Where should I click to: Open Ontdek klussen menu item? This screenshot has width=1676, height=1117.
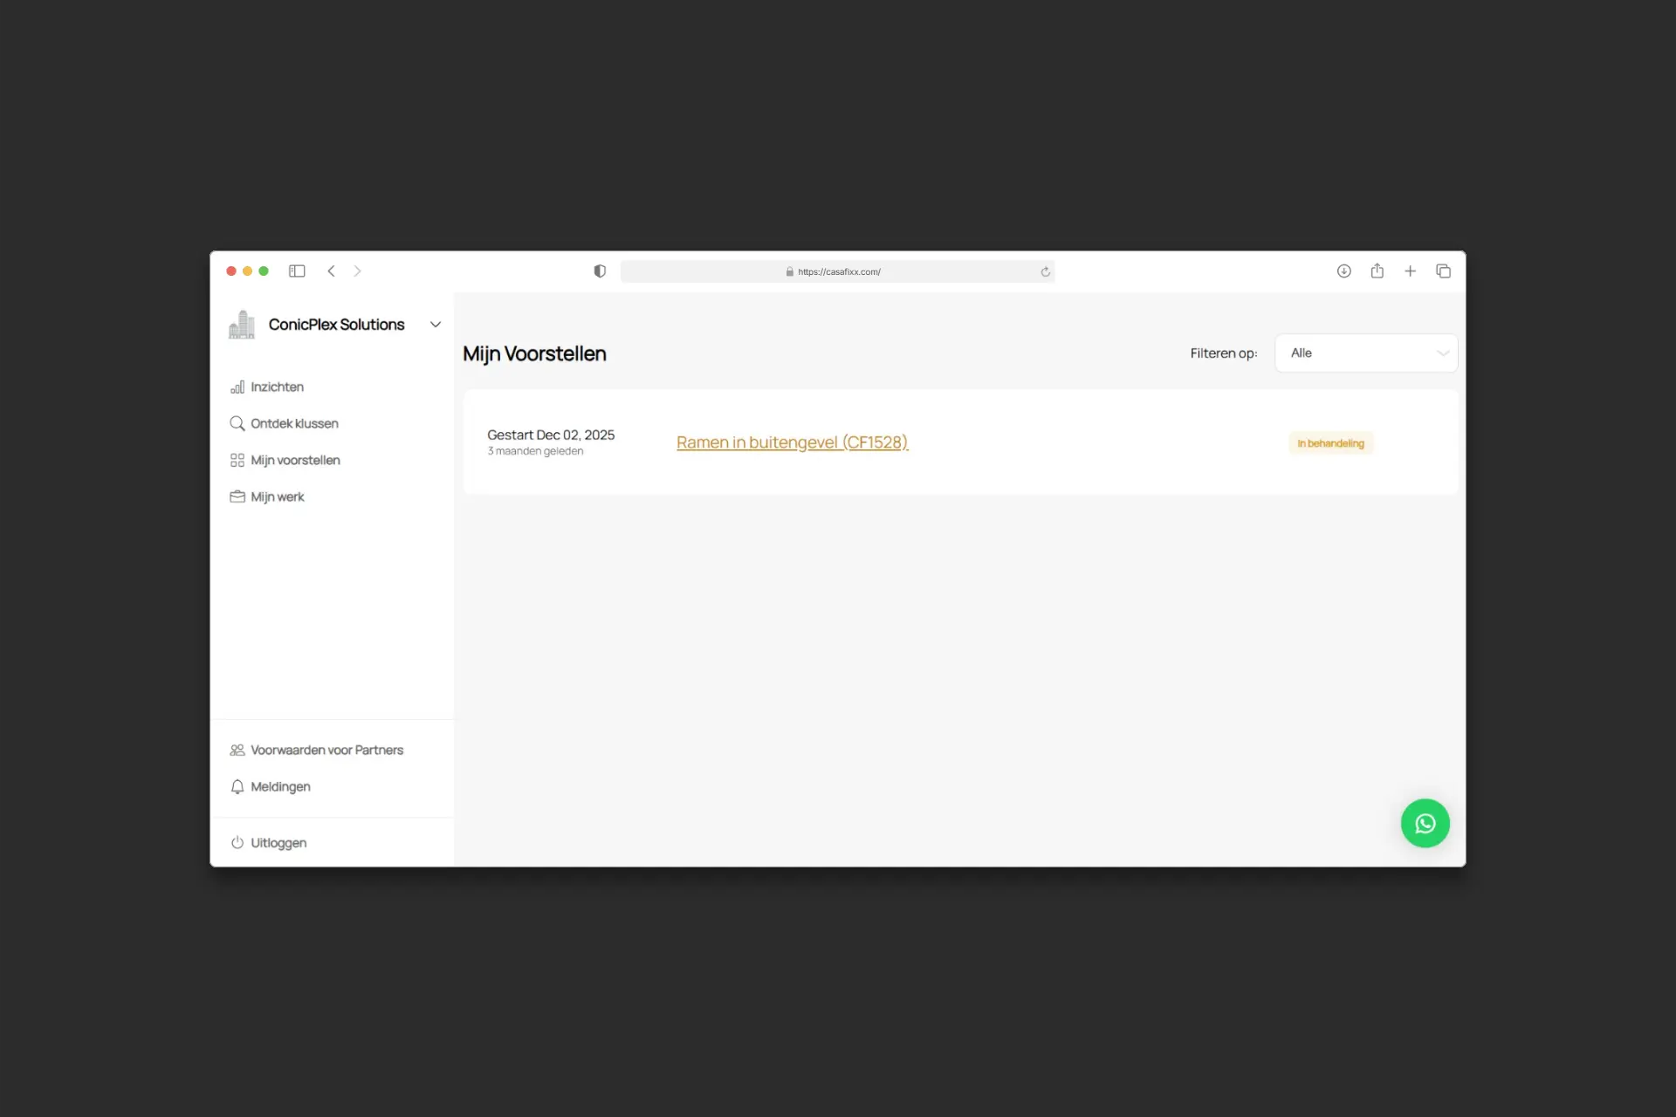294,424
